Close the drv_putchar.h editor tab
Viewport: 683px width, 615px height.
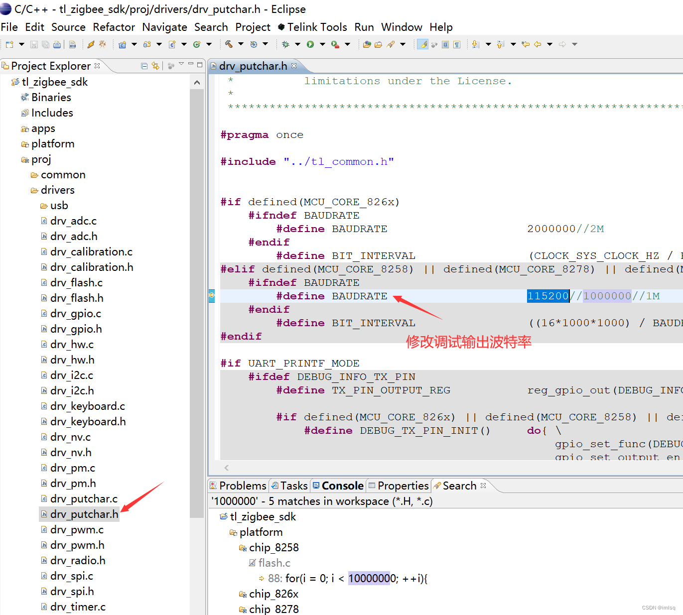294,66
